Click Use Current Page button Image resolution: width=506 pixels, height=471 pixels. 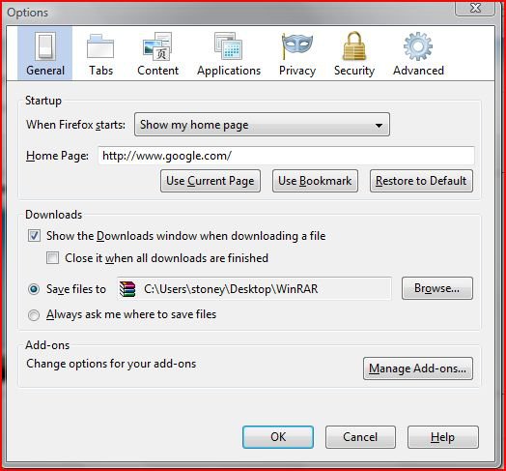point(211,181)
